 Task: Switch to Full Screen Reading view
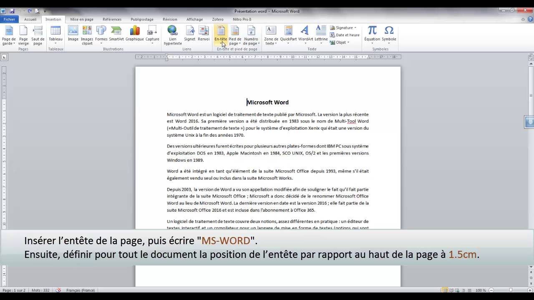(x=451, y=290)
